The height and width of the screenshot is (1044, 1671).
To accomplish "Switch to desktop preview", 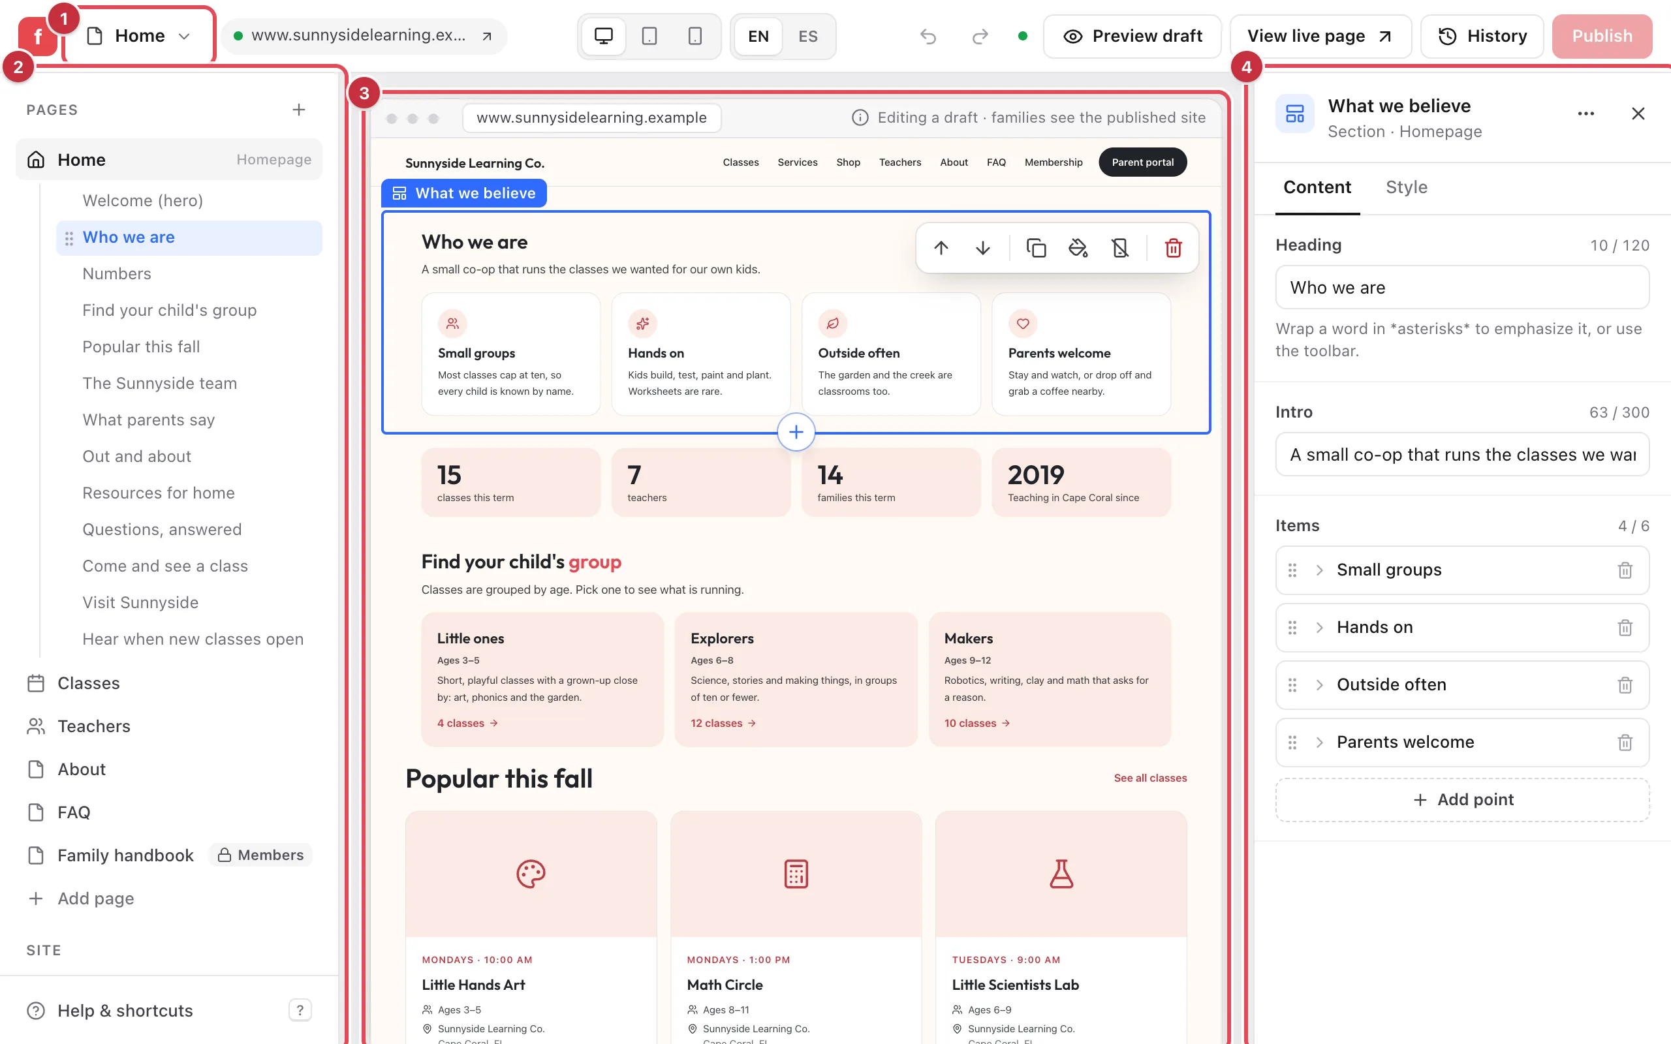I will (604, 36).
